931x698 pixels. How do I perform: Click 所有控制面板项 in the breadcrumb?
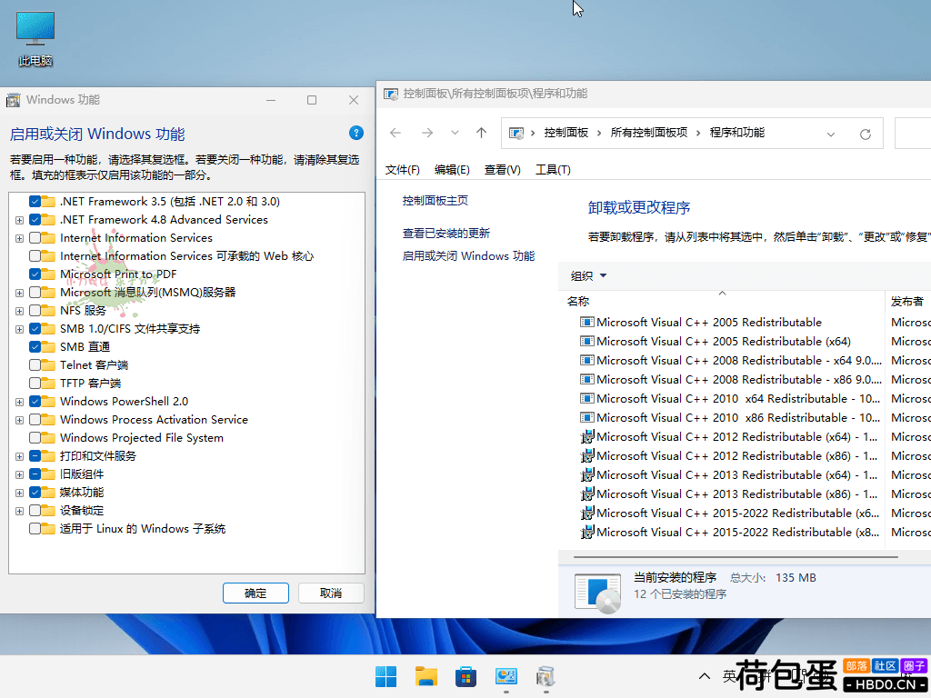coord(649,133)
